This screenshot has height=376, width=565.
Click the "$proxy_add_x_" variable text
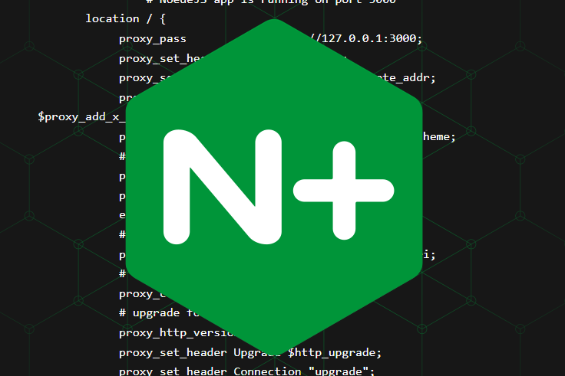(82, 117)
